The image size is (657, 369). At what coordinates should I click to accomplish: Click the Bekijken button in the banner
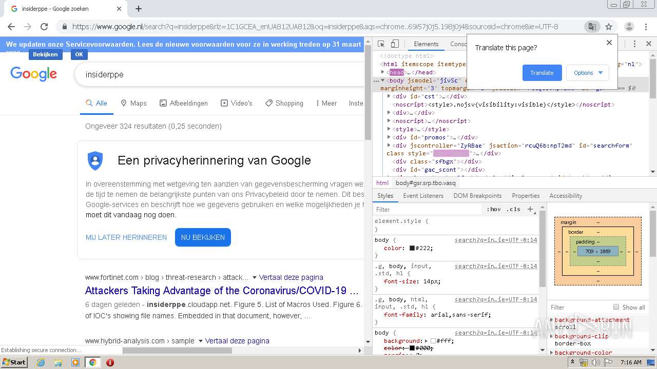pyautogui.click(x=45, y=54)
